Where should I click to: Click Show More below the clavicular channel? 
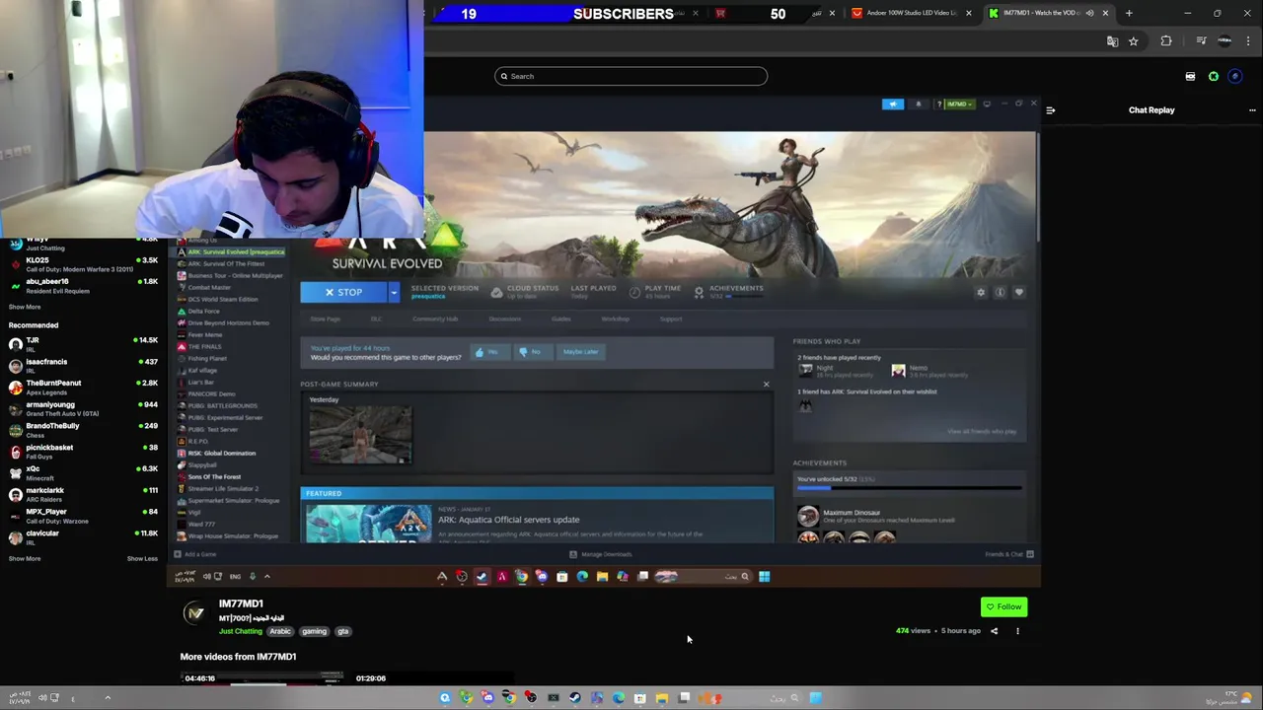tap(25, 558)
